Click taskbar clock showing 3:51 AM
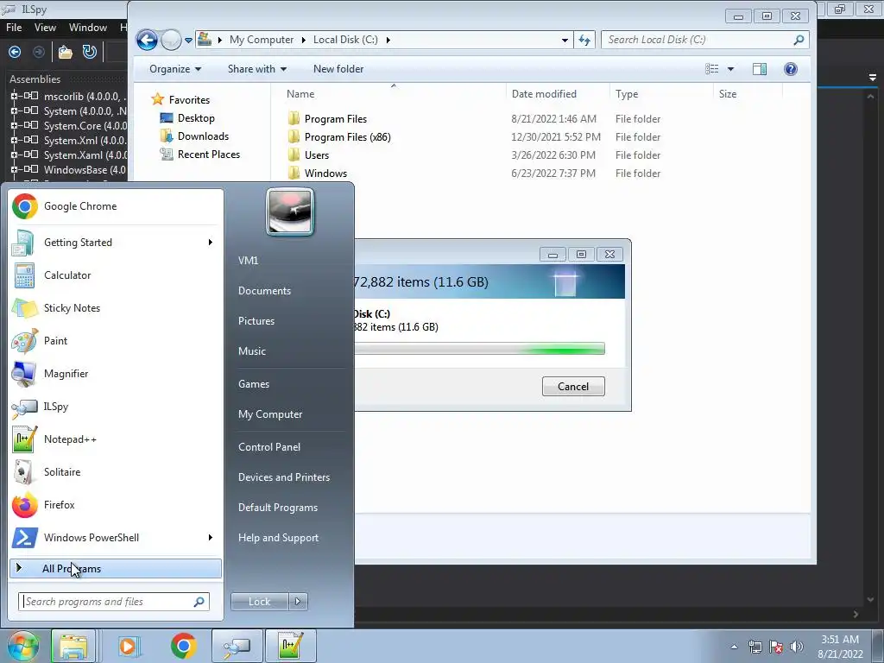The width and height of the screenshot is (884, 663). point(840,647)
